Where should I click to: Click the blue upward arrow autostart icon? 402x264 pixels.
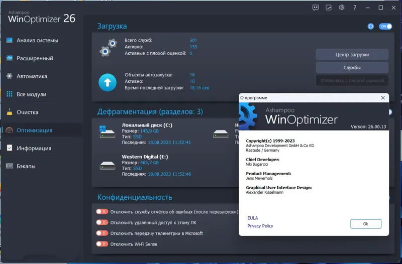[108, 82]
